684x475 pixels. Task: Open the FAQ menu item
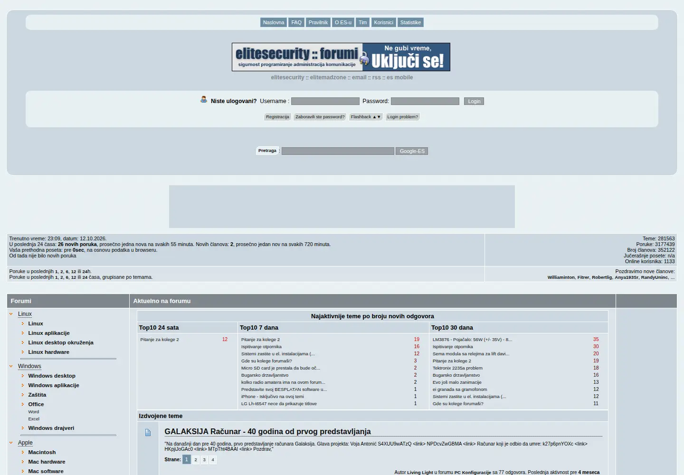pyautogui.click(x=296, y=22)
